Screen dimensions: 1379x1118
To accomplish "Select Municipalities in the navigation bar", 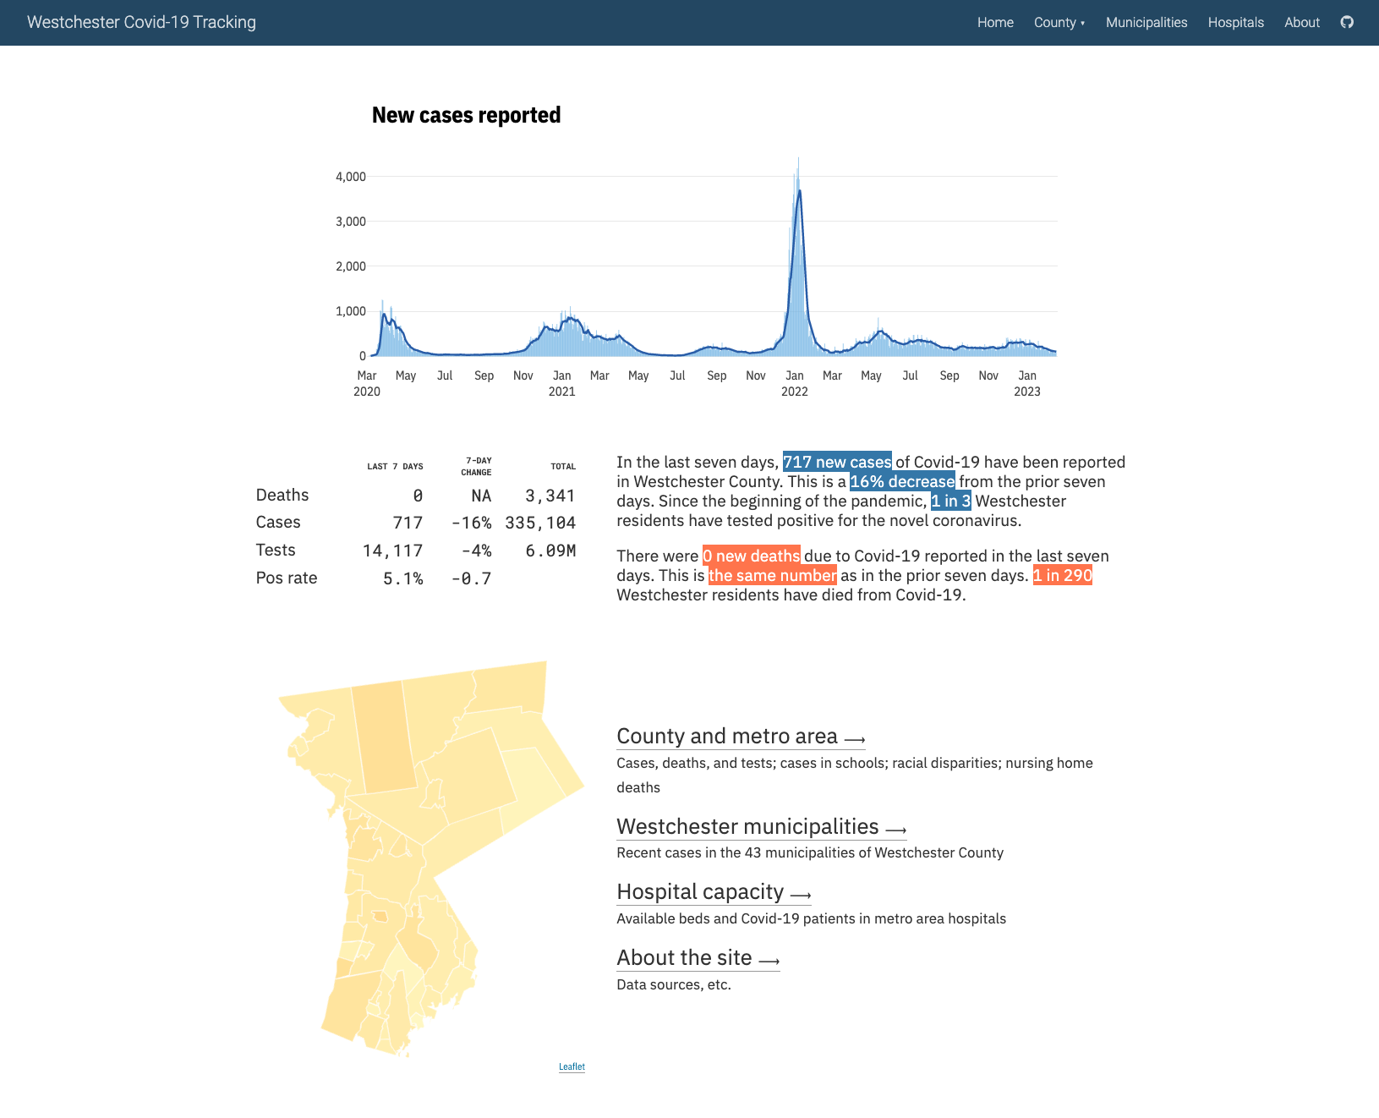I will pyautogui.click(x=1146, y=22).
